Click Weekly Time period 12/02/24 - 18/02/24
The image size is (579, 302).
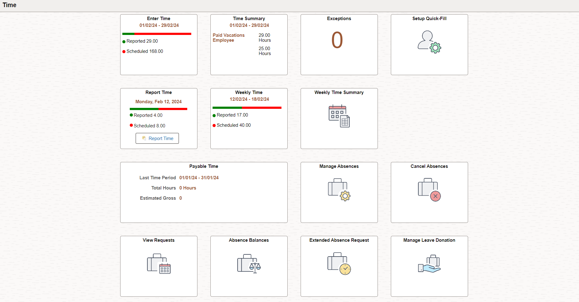[x=249, y=99]
